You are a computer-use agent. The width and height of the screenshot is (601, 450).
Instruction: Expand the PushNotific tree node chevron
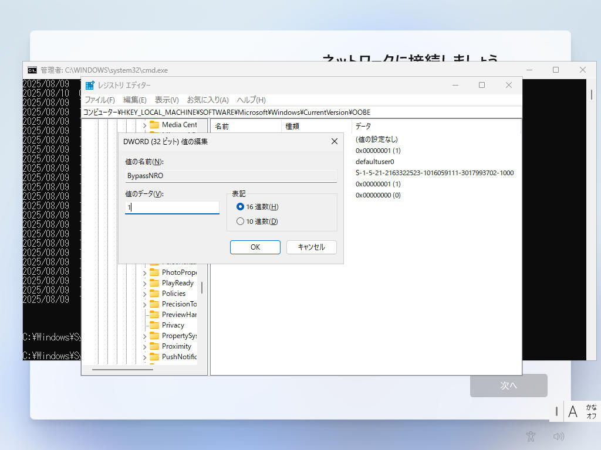point(144,357)
